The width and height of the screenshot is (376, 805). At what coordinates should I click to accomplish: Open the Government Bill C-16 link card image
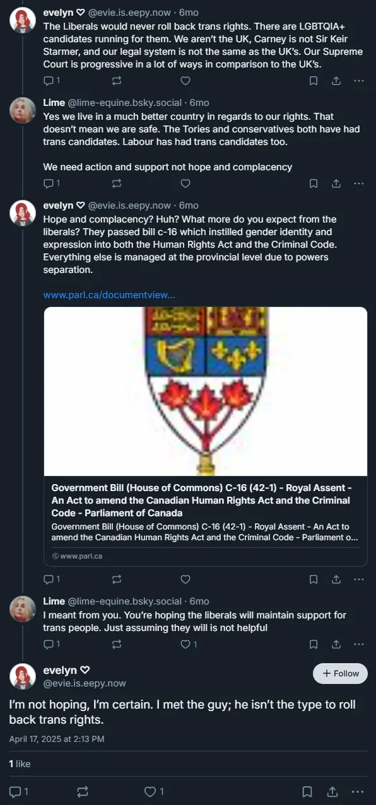click(x=206, y=391)
